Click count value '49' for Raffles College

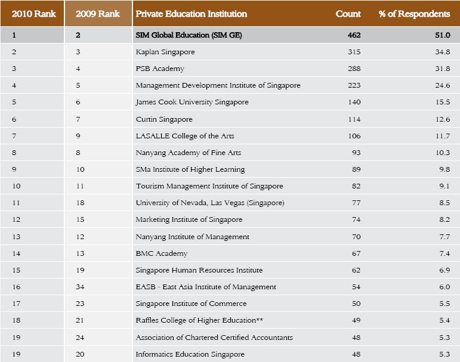coord(356,320)
